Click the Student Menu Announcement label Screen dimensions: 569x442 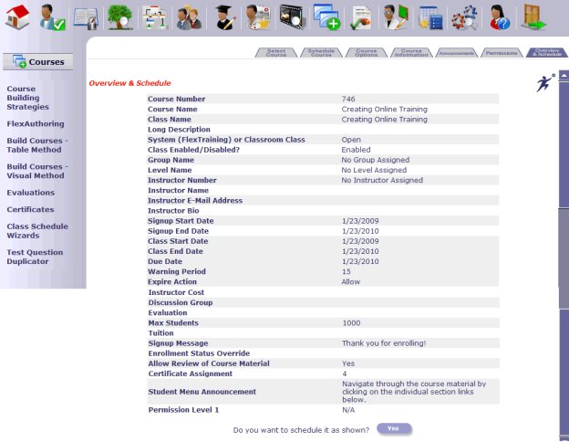tap(202, 392)
